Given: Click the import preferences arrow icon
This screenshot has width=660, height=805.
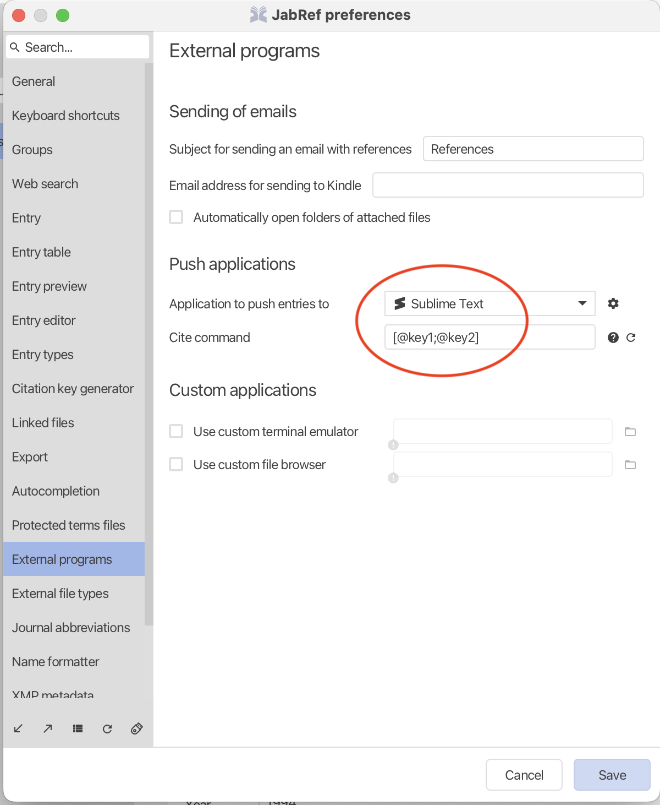Looking at the screenshot, I should [x=18, y=728].
